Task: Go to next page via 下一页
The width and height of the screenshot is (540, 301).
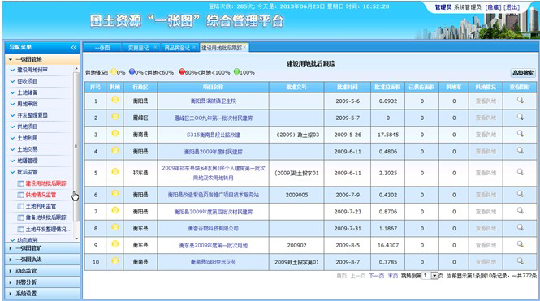Action: 376,276
